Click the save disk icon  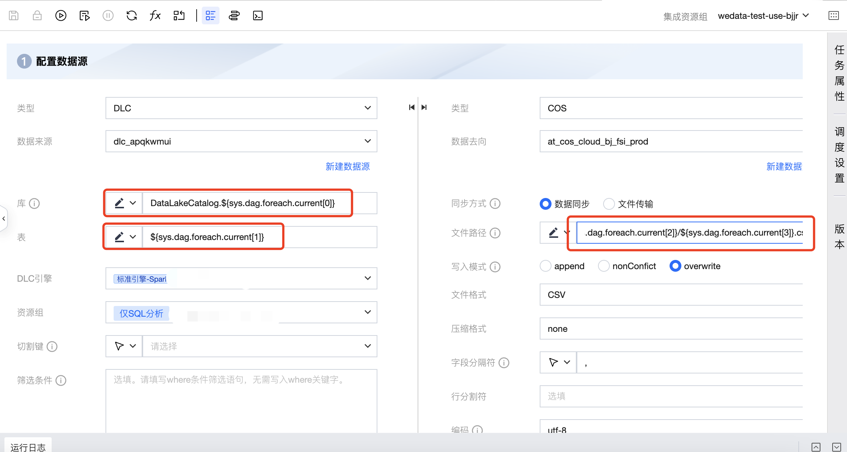click(14, 15)
